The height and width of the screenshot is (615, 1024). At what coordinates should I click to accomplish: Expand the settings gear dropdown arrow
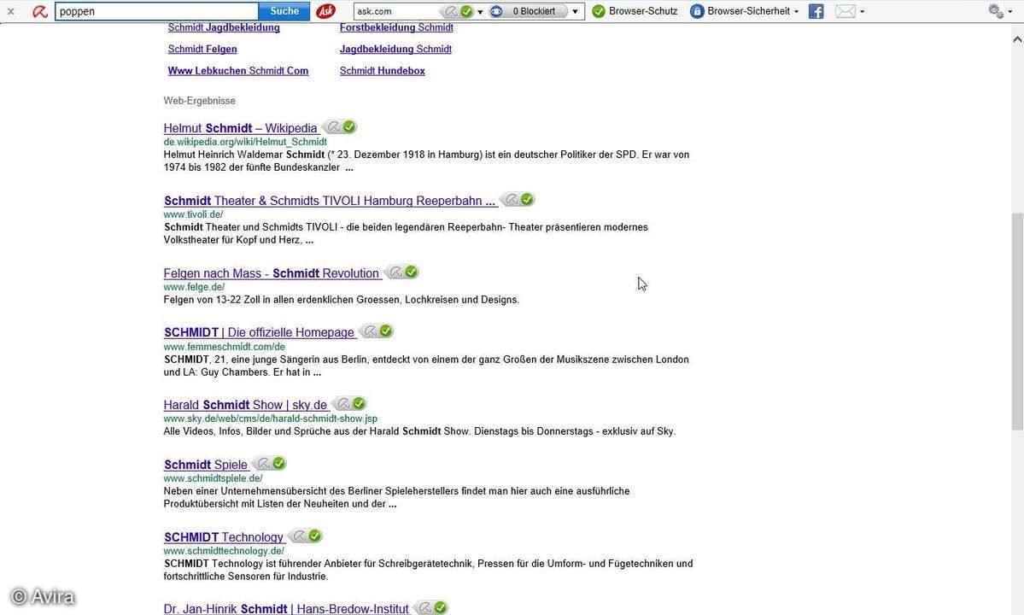(x=1010, y=12)
